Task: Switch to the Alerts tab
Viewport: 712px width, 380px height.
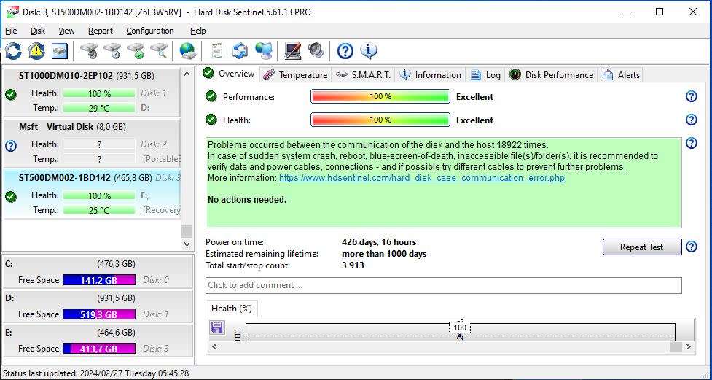Action: coord(621,75)
